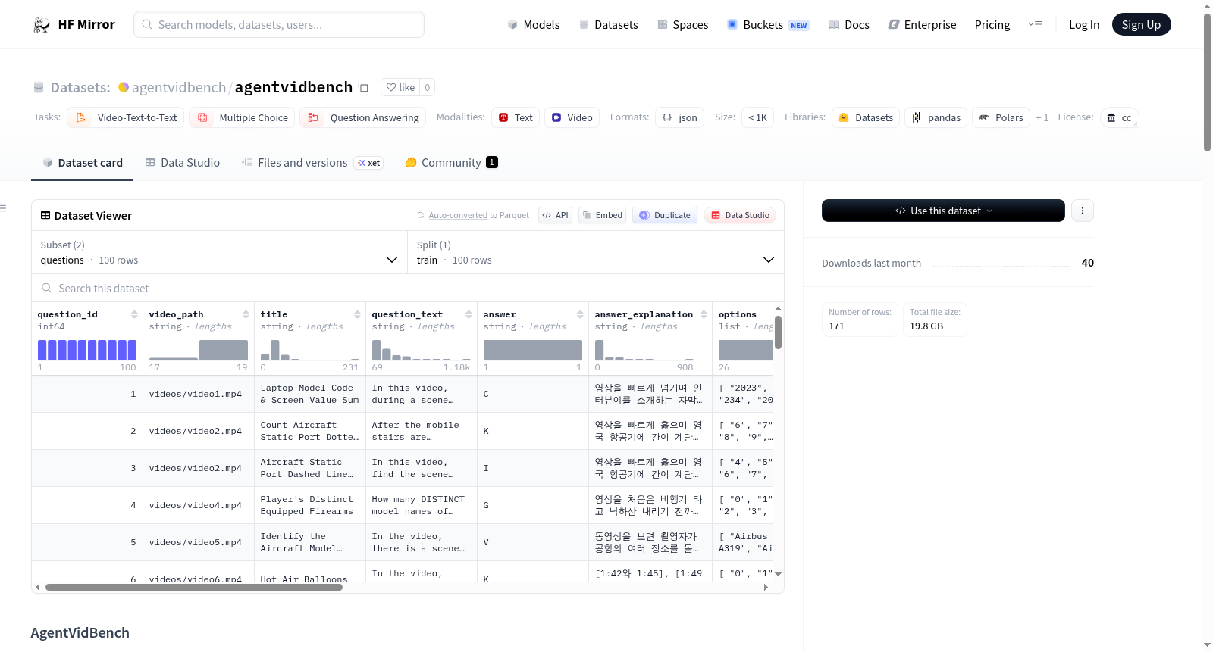This screenshot has width=1213, height=652.
Task: Click the Embed button
Action: pos(603,215)
